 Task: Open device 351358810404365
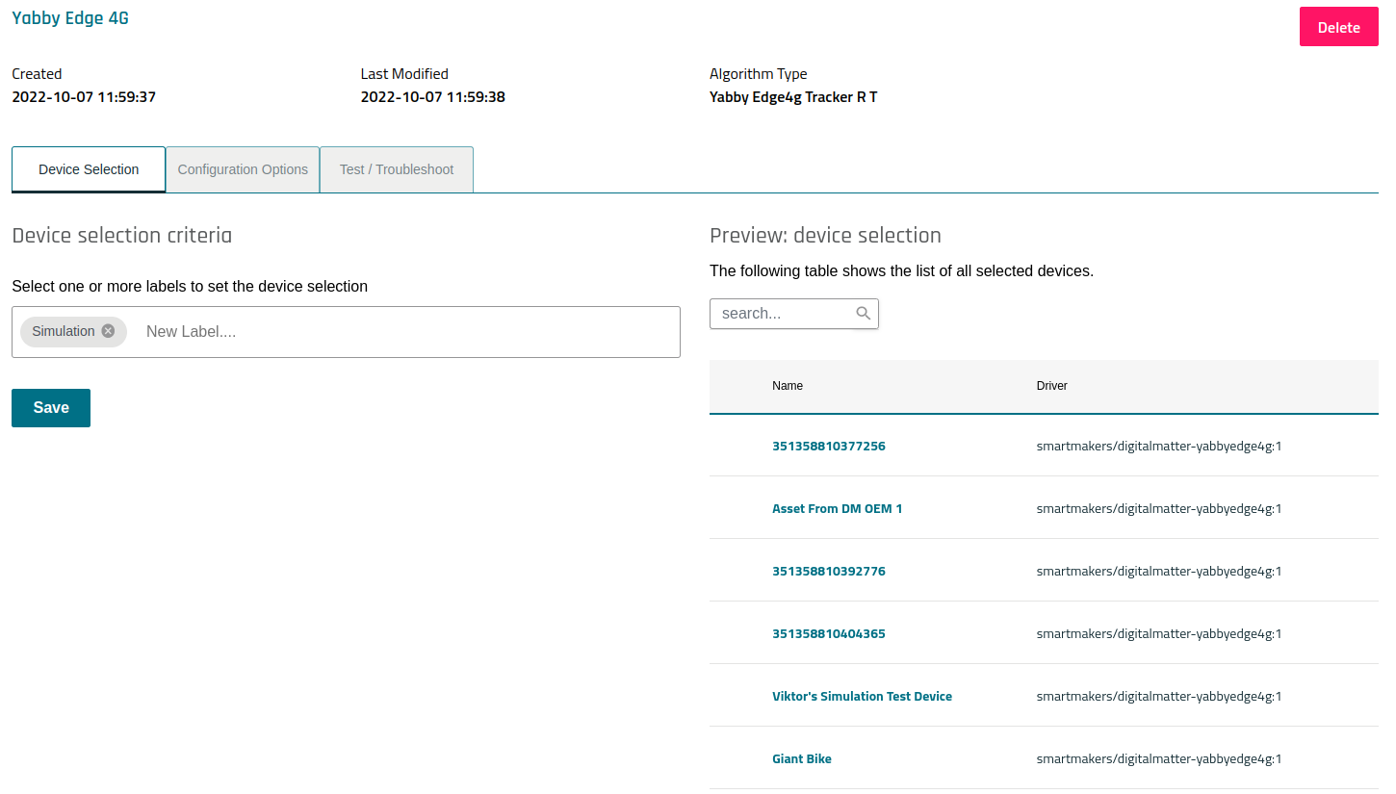click(x=828, y=634)
